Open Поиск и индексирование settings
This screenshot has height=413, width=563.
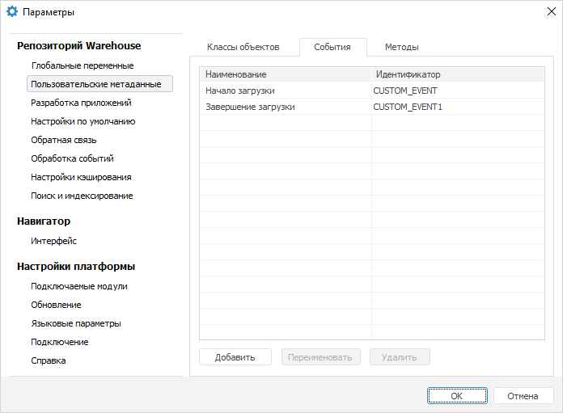click(x=82, y=196)
